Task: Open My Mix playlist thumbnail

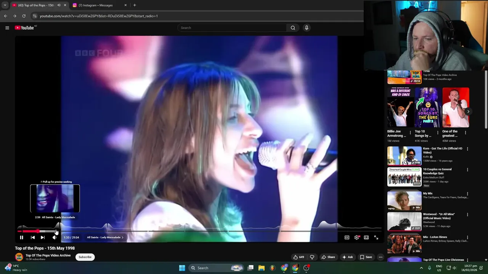Action: [x=404, y=201]
